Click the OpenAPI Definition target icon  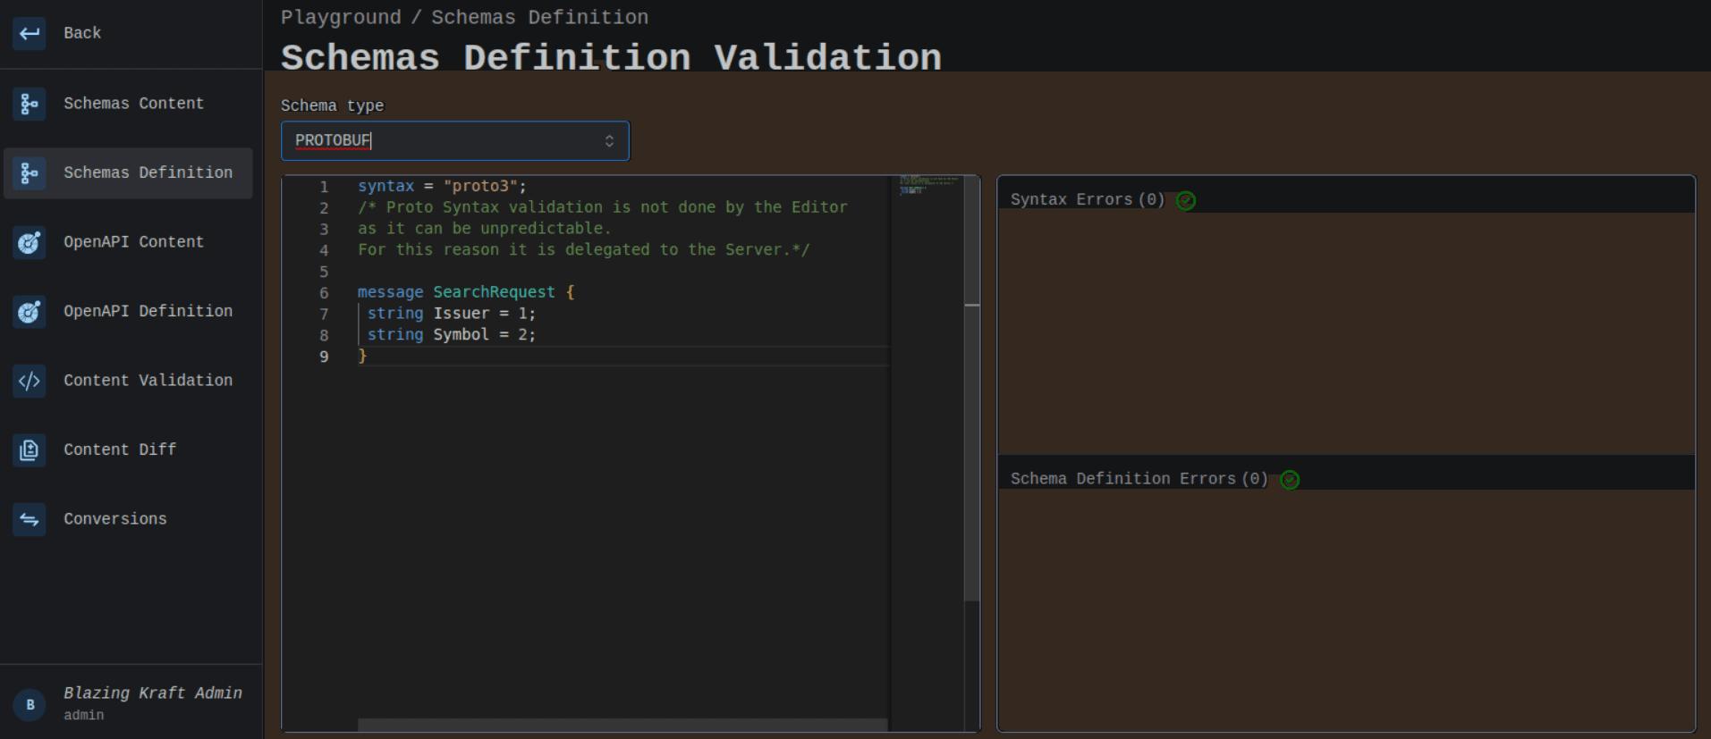tap(30, 312)
